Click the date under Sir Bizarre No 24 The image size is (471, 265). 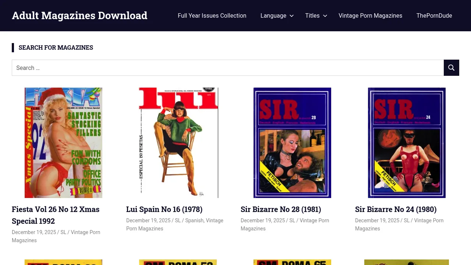pos(377,220)
